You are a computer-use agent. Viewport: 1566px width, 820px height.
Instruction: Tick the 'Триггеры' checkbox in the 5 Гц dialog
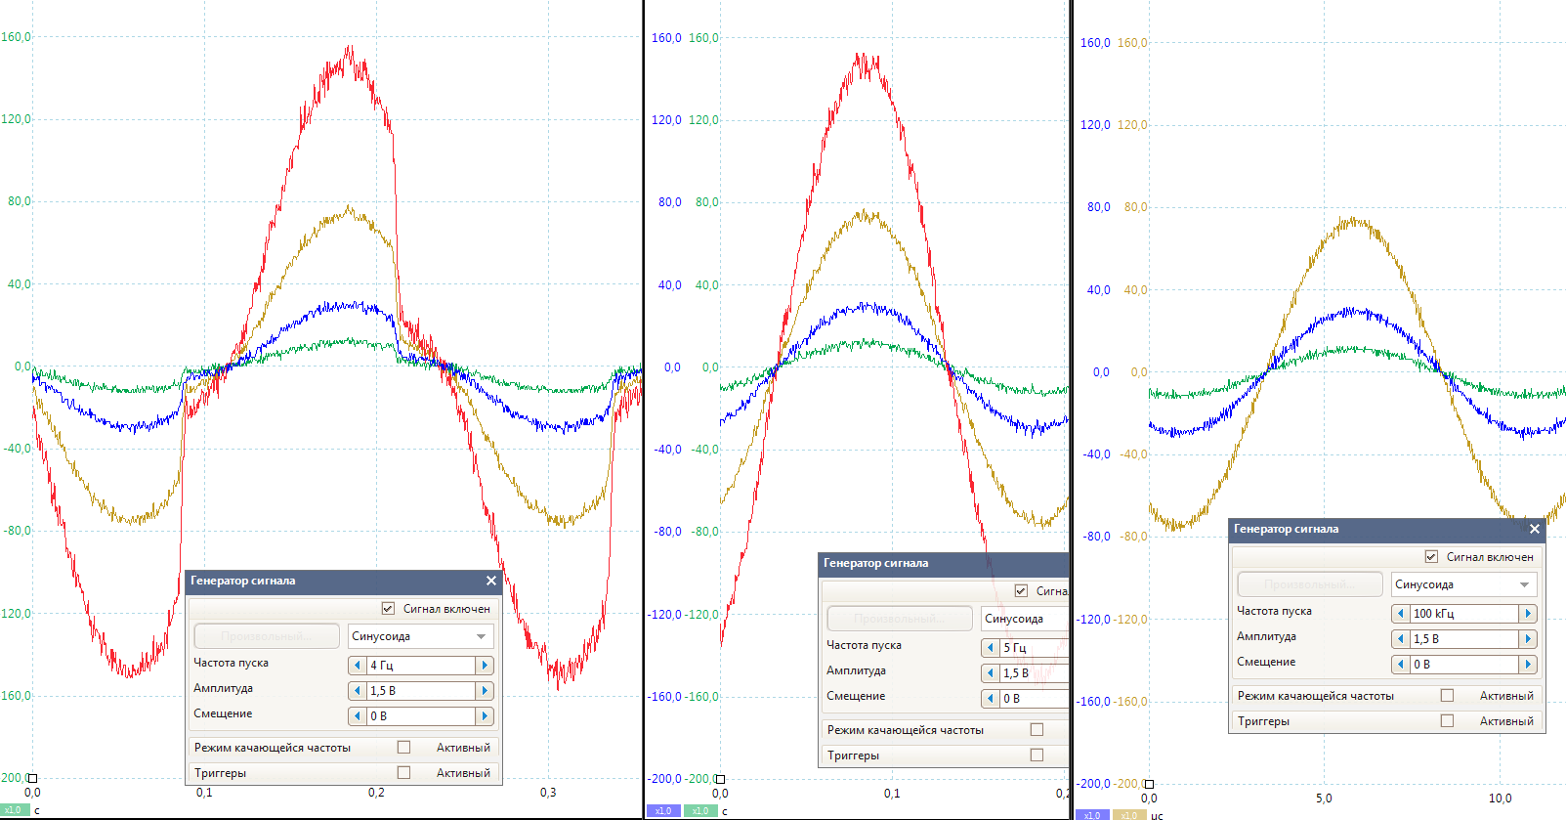(x=1037, y=755)
